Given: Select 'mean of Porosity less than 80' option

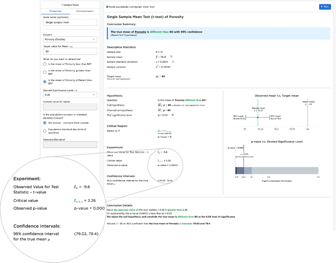Looking at the screenshot, I should click(x=45, y=64).
